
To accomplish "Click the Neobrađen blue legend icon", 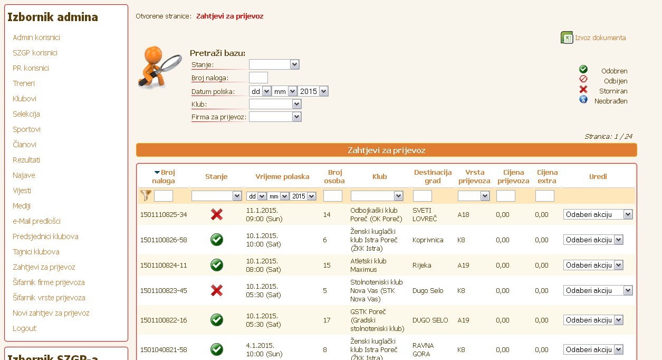I will [583, 99].
